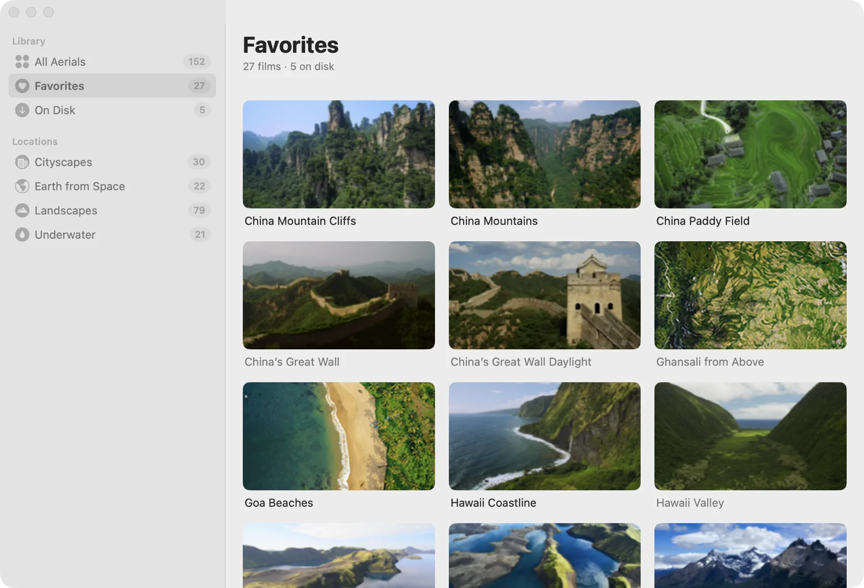Click the 79 count badge for Landscapes
Viewport: 864px width, 588px height.
(199, 210)
